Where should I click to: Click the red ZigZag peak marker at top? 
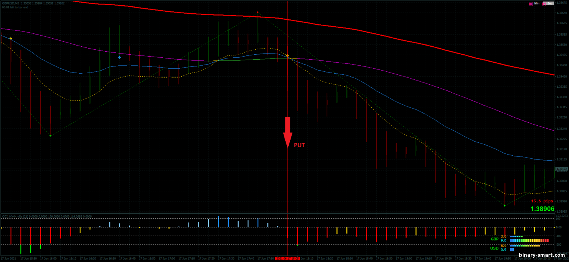(x=258, y=12)
